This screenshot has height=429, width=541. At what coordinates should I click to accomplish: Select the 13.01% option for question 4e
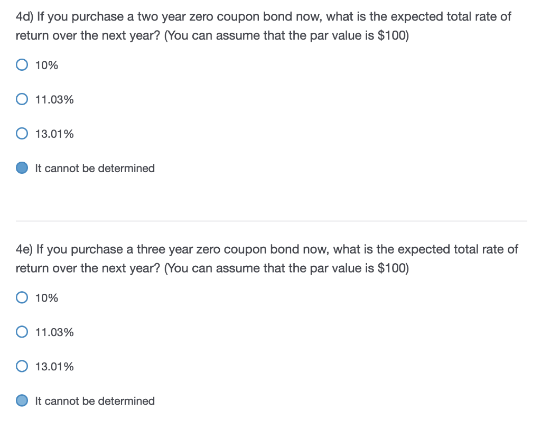tap(22, 366)
